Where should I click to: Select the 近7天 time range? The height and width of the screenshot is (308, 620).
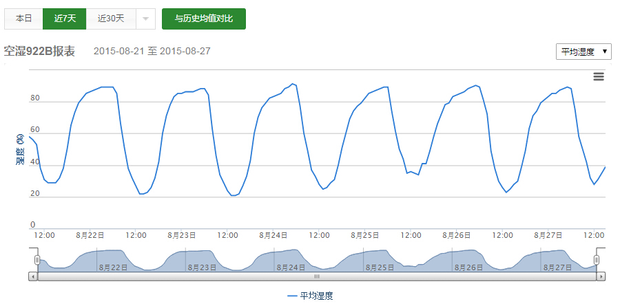click(x=64, y=19)
